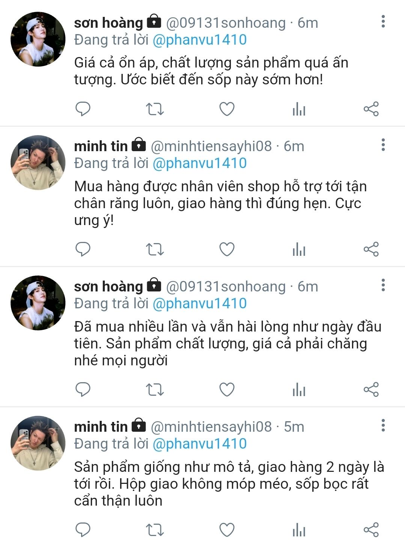Image resolution: width=405 pixels, height=545 pixels.
Task: Reply to the 'Đã mua nhiều lần' tweet
Action: tap(83, 390)
